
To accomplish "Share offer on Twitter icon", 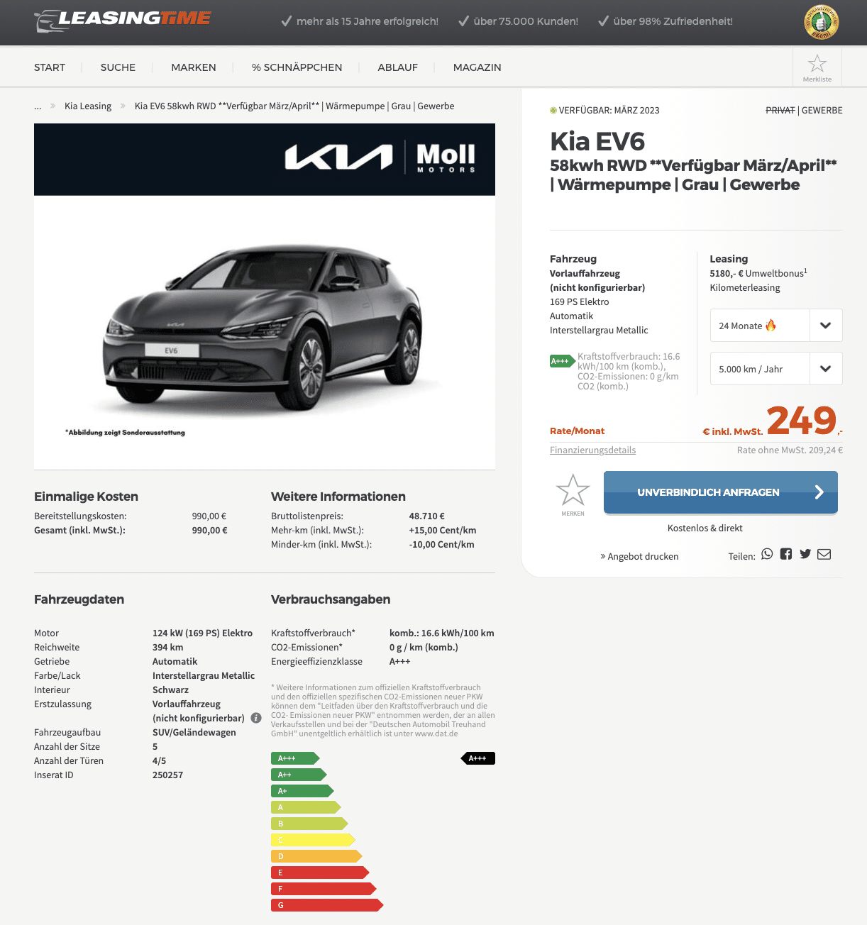I will coord(805,554).
